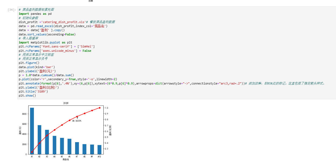Click the blue bar for A4

tap(54, 145)
